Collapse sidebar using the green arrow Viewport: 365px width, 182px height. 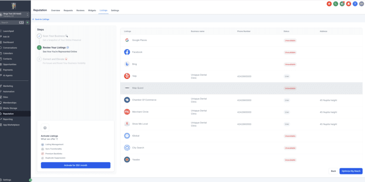(30, 180)
